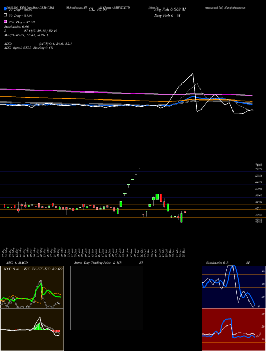Click the 'ADX: 9.4 +DY: 26.57 -DY: 32.09' header
266x351 pixels.
pyautogui.click(x=32, y=269)
